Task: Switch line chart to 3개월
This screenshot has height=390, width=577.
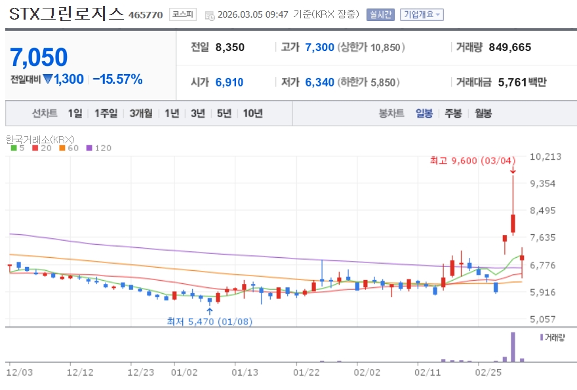Action: 141,113
